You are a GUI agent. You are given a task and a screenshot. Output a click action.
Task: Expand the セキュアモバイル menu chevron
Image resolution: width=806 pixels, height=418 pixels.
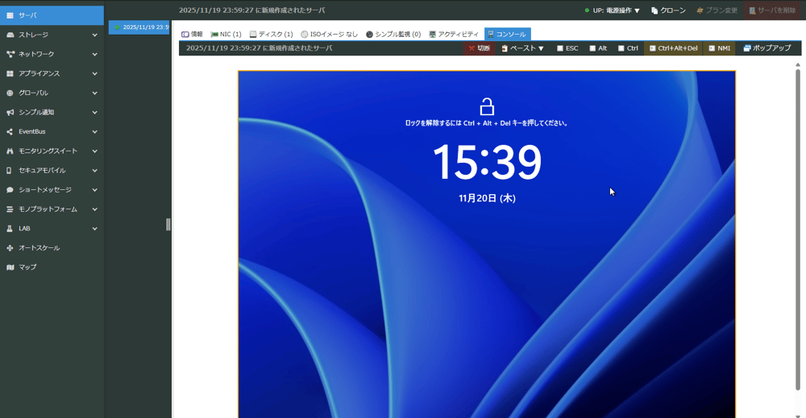pyautogui.click(x=94, y=171)
